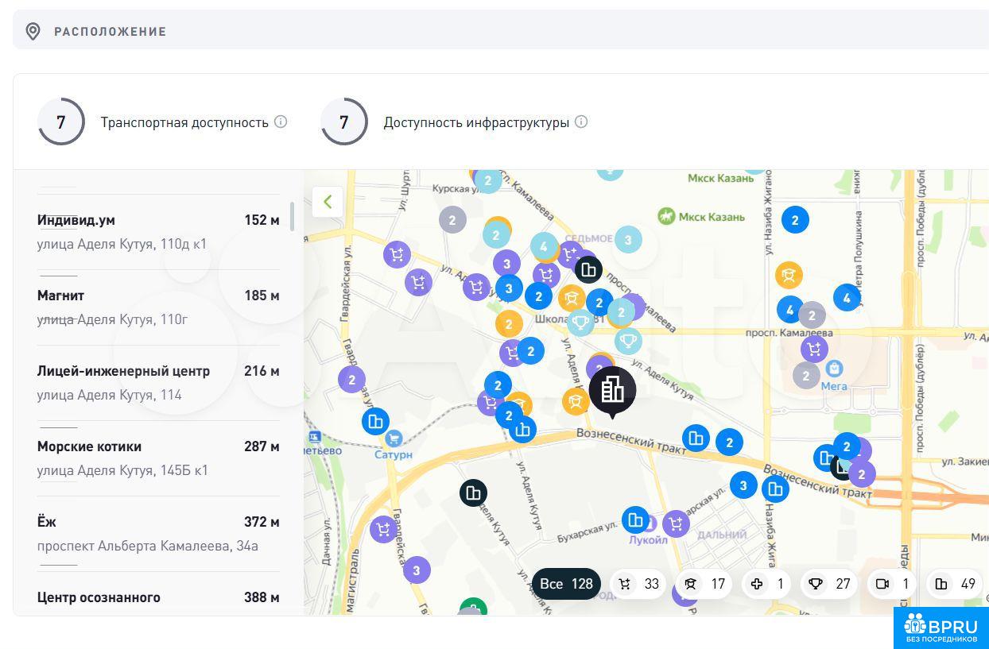This screenshot has width=989, height=649.
Task: Collapse the places list with green chevron
Action: 328,202
